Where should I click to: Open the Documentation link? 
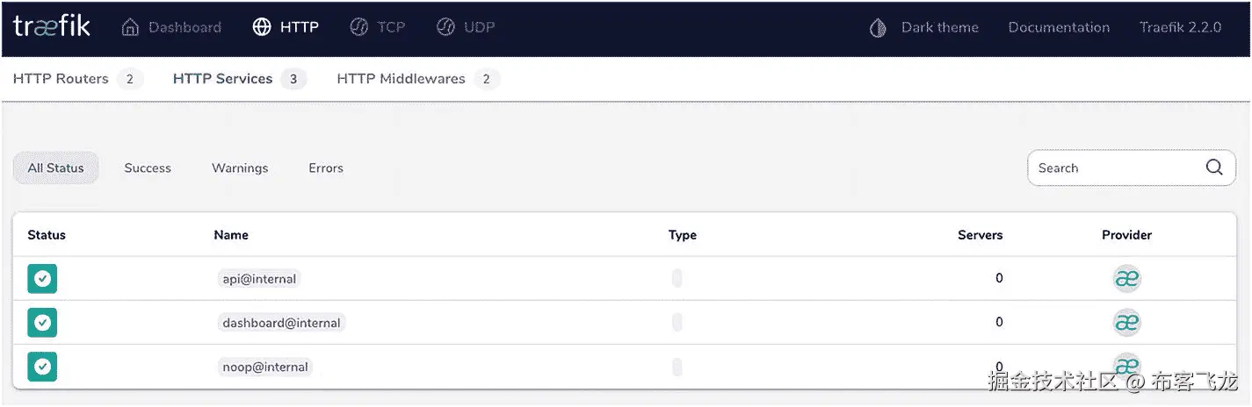pyautogui.click(x=1059, y=27)
